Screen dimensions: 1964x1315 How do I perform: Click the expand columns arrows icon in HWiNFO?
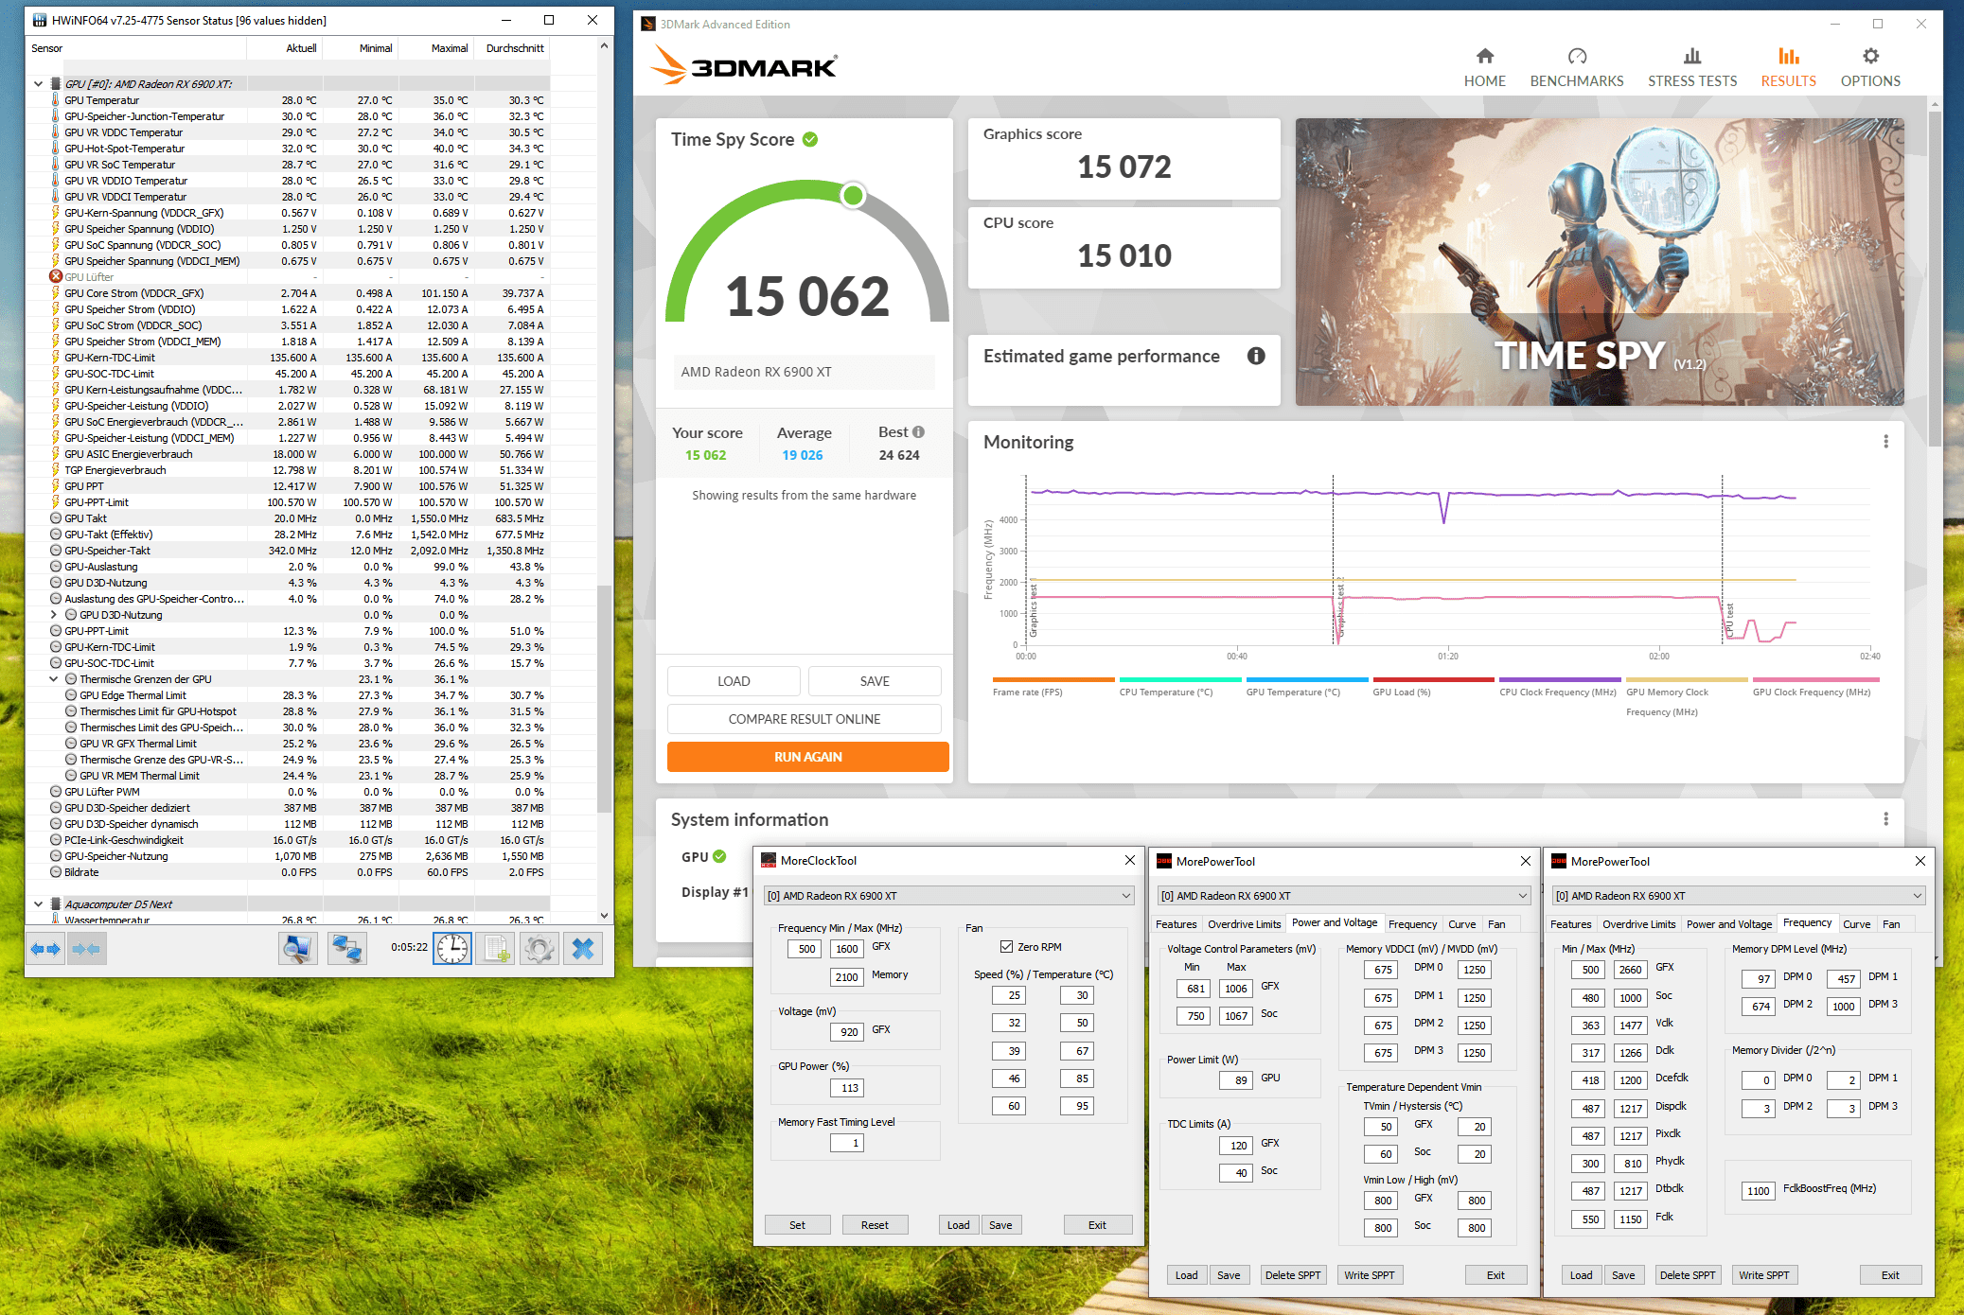(x=45, y=948)
